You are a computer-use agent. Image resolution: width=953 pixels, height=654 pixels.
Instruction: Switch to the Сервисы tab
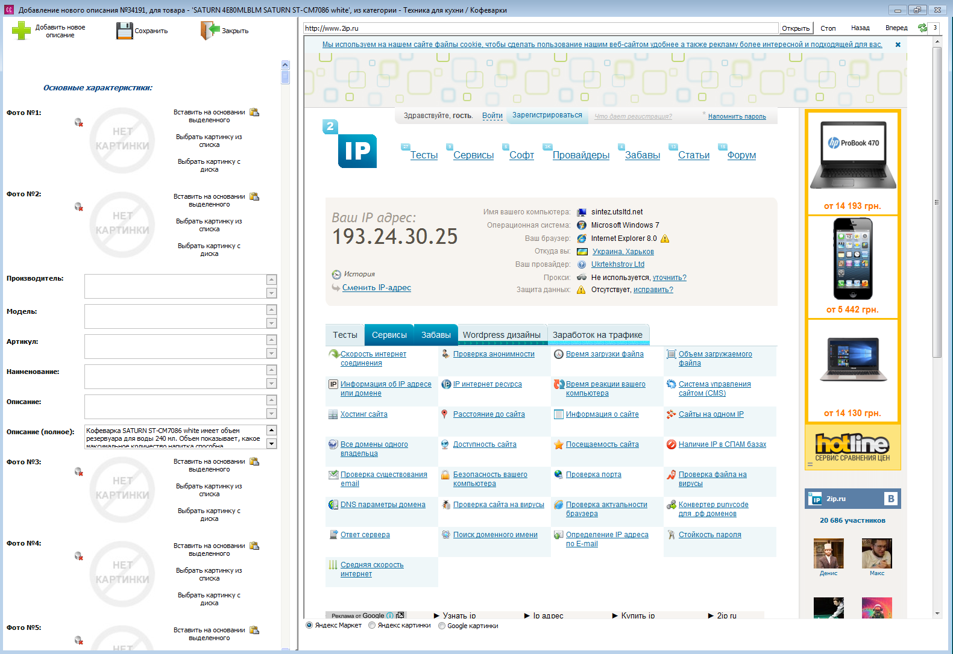[389, 335]
